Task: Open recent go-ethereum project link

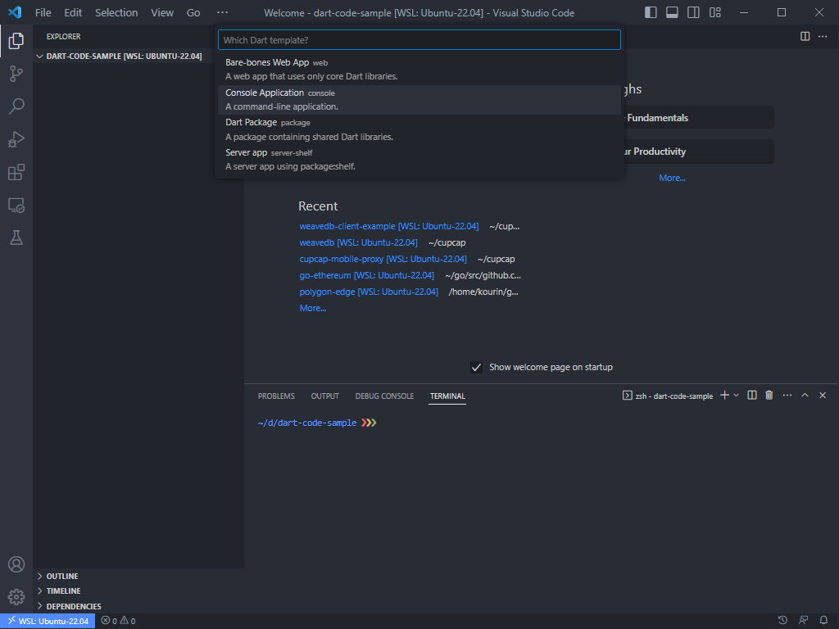Action: pos(366,275)
